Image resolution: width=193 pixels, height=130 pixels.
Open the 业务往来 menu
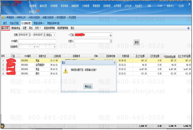coord(128,6)
